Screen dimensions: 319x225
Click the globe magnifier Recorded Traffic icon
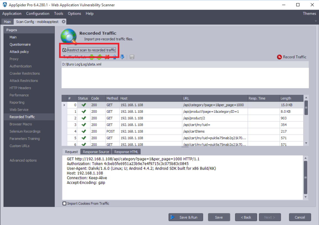pos(69,37)
